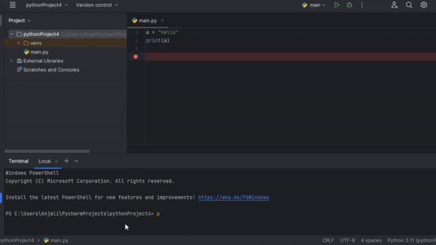The height and width of the screenshot is (245, 436).
Task: Change the UTF-8 file encoding
Action: (347, 240)
